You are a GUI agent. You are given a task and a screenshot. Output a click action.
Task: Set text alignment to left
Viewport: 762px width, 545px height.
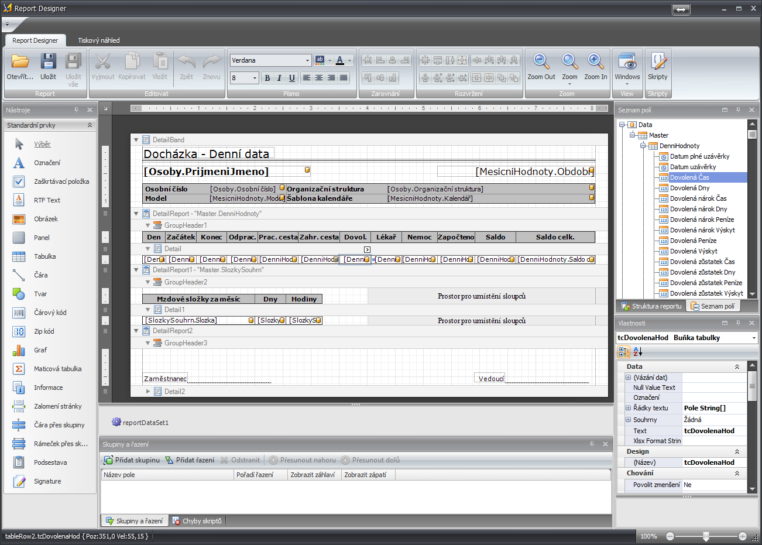307,78
